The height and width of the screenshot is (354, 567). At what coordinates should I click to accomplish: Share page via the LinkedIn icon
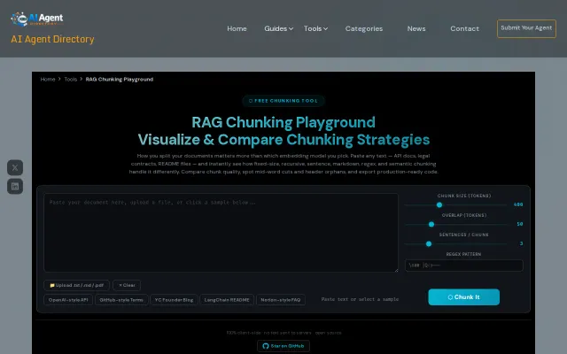tap(15, 187)
